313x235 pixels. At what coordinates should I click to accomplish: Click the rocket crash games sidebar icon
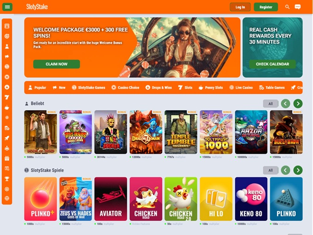click(7, 138)
